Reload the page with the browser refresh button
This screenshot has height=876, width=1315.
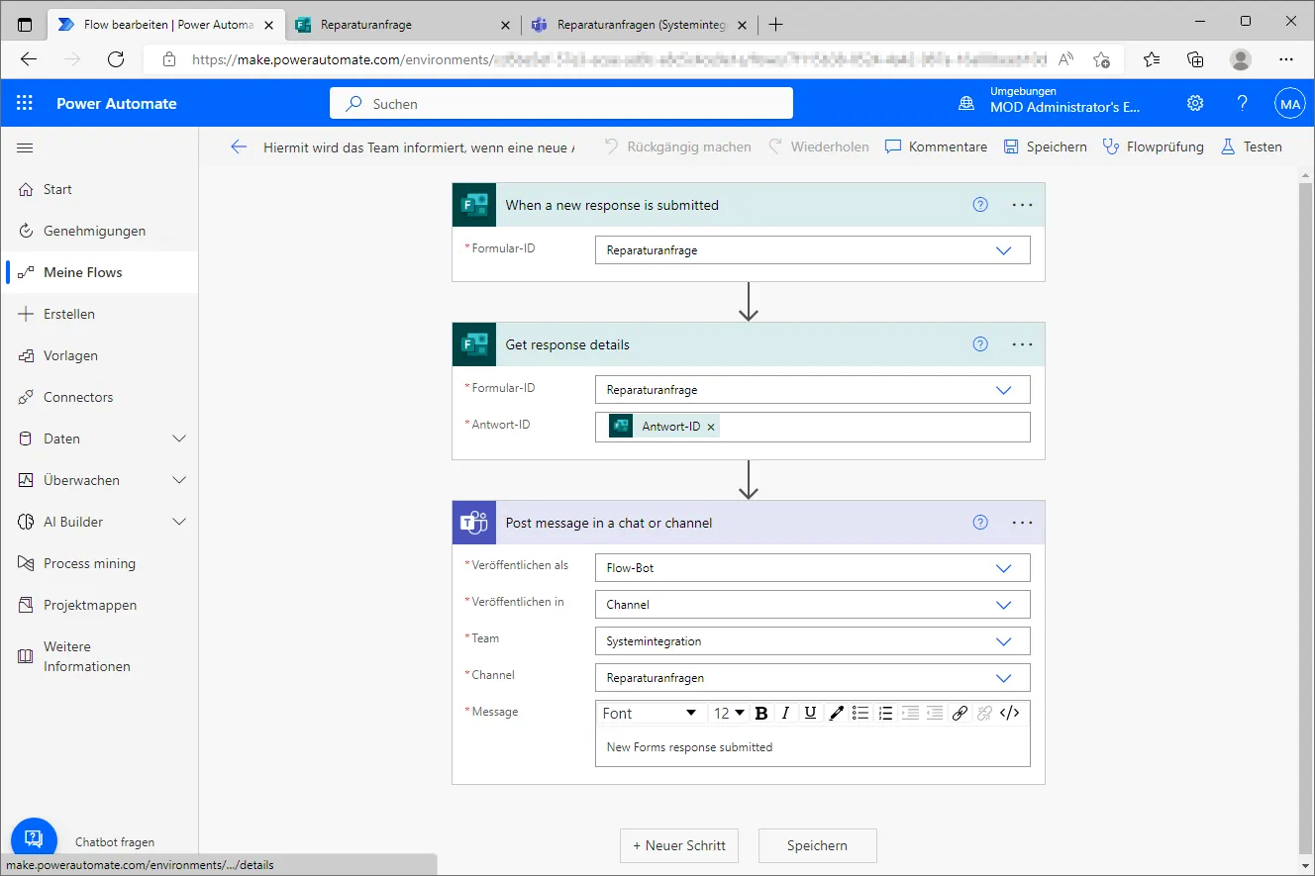click(x=116, y=59)
